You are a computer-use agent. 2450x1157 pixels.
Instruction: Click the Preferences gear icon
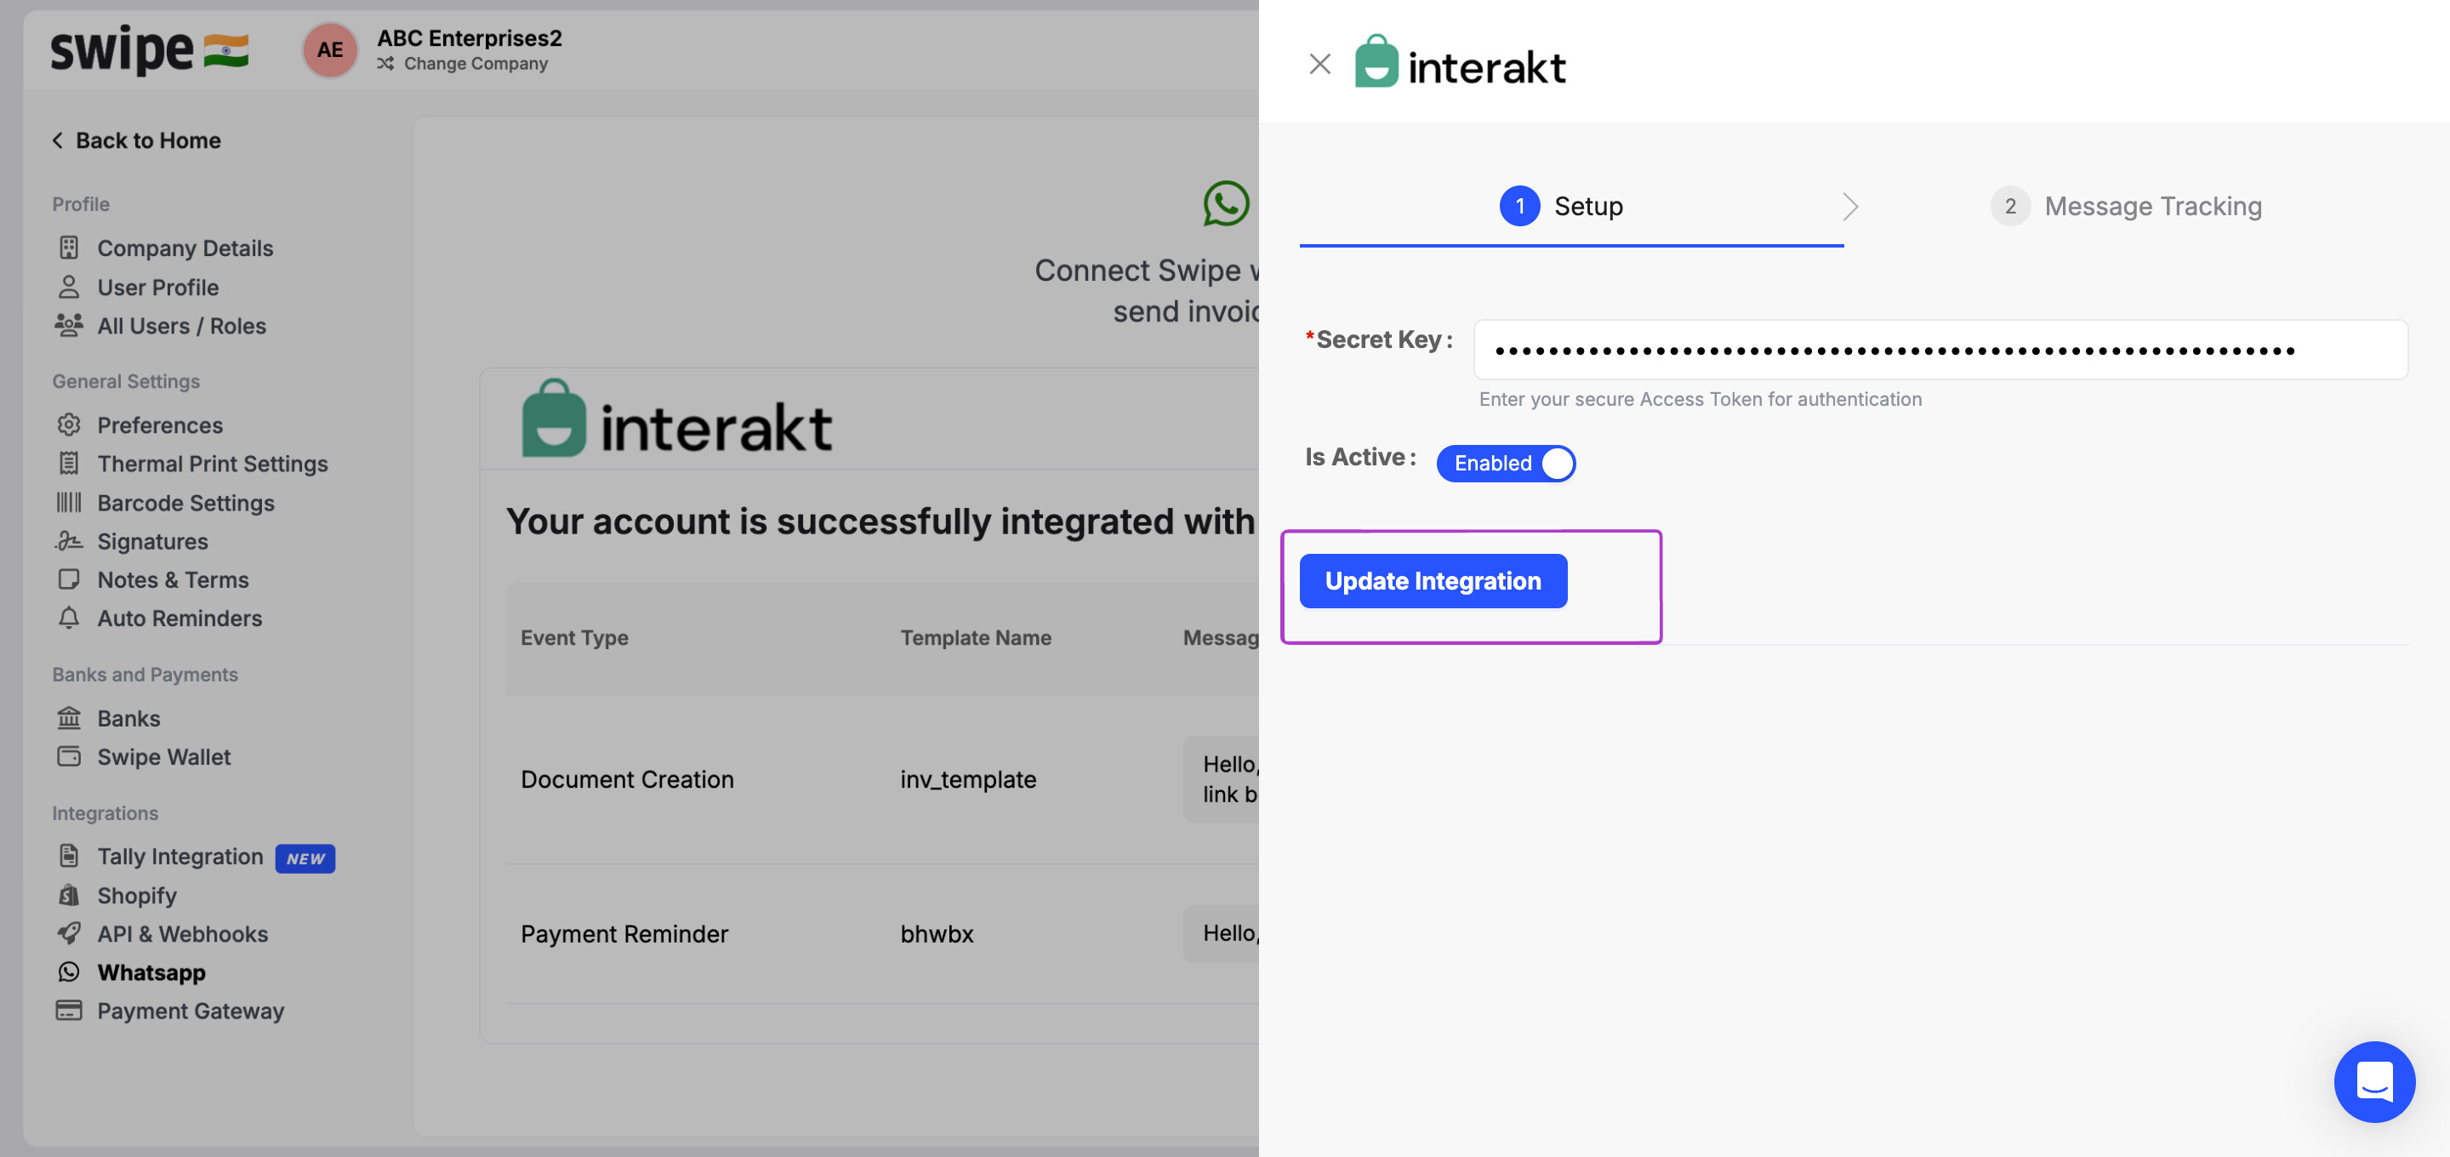68,425
